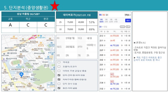This screenshot has width=168, height=94.
Task: Click the 53% cell in price table
Action: [x=92, y=22]
